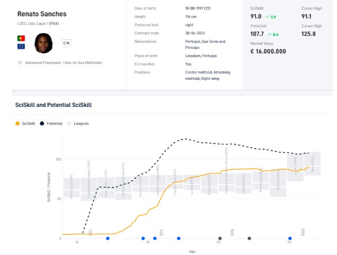This screenshot has width=337, height=255.
Task: Click the 100 y-axis tick label
Action: click(58, 159)
